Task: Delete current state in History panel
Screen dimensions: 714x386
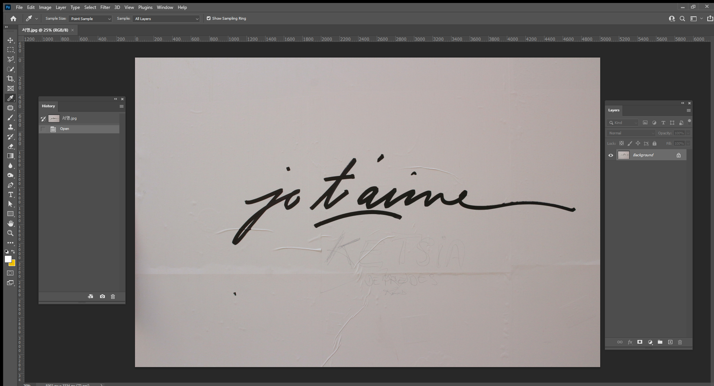Action: tap(113, 297)
